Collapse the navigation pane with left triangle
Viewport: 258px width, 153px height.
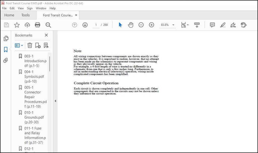pyautogui.click(x=55, y=101)
